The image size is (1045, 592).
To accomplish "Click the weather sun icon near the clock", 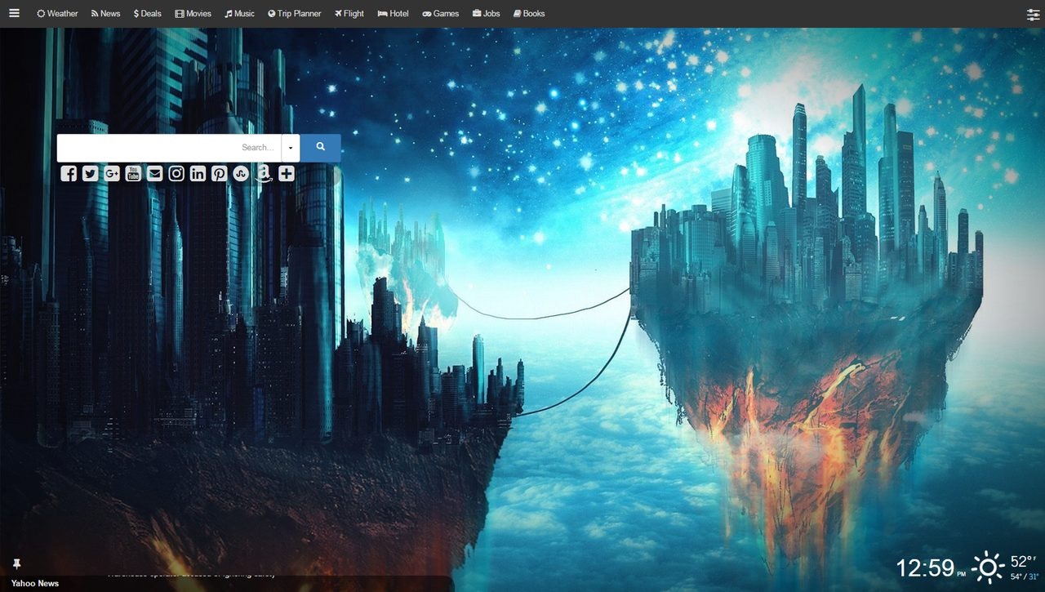I will (x=986, y=566).
